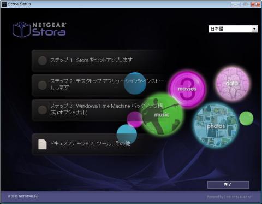Click Step 2 desktop application install option

[98, 85]
